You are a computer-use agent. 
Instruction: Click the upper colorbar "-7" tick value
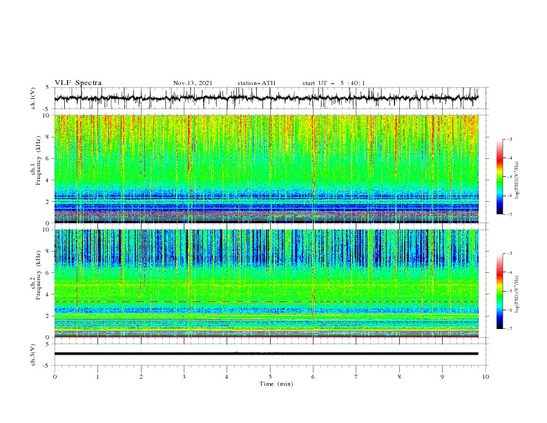coord(509,214)
